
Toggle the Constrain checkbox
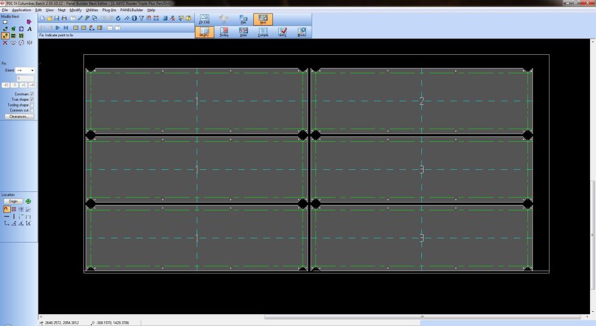pyautogui.click(x=32, y=94)
